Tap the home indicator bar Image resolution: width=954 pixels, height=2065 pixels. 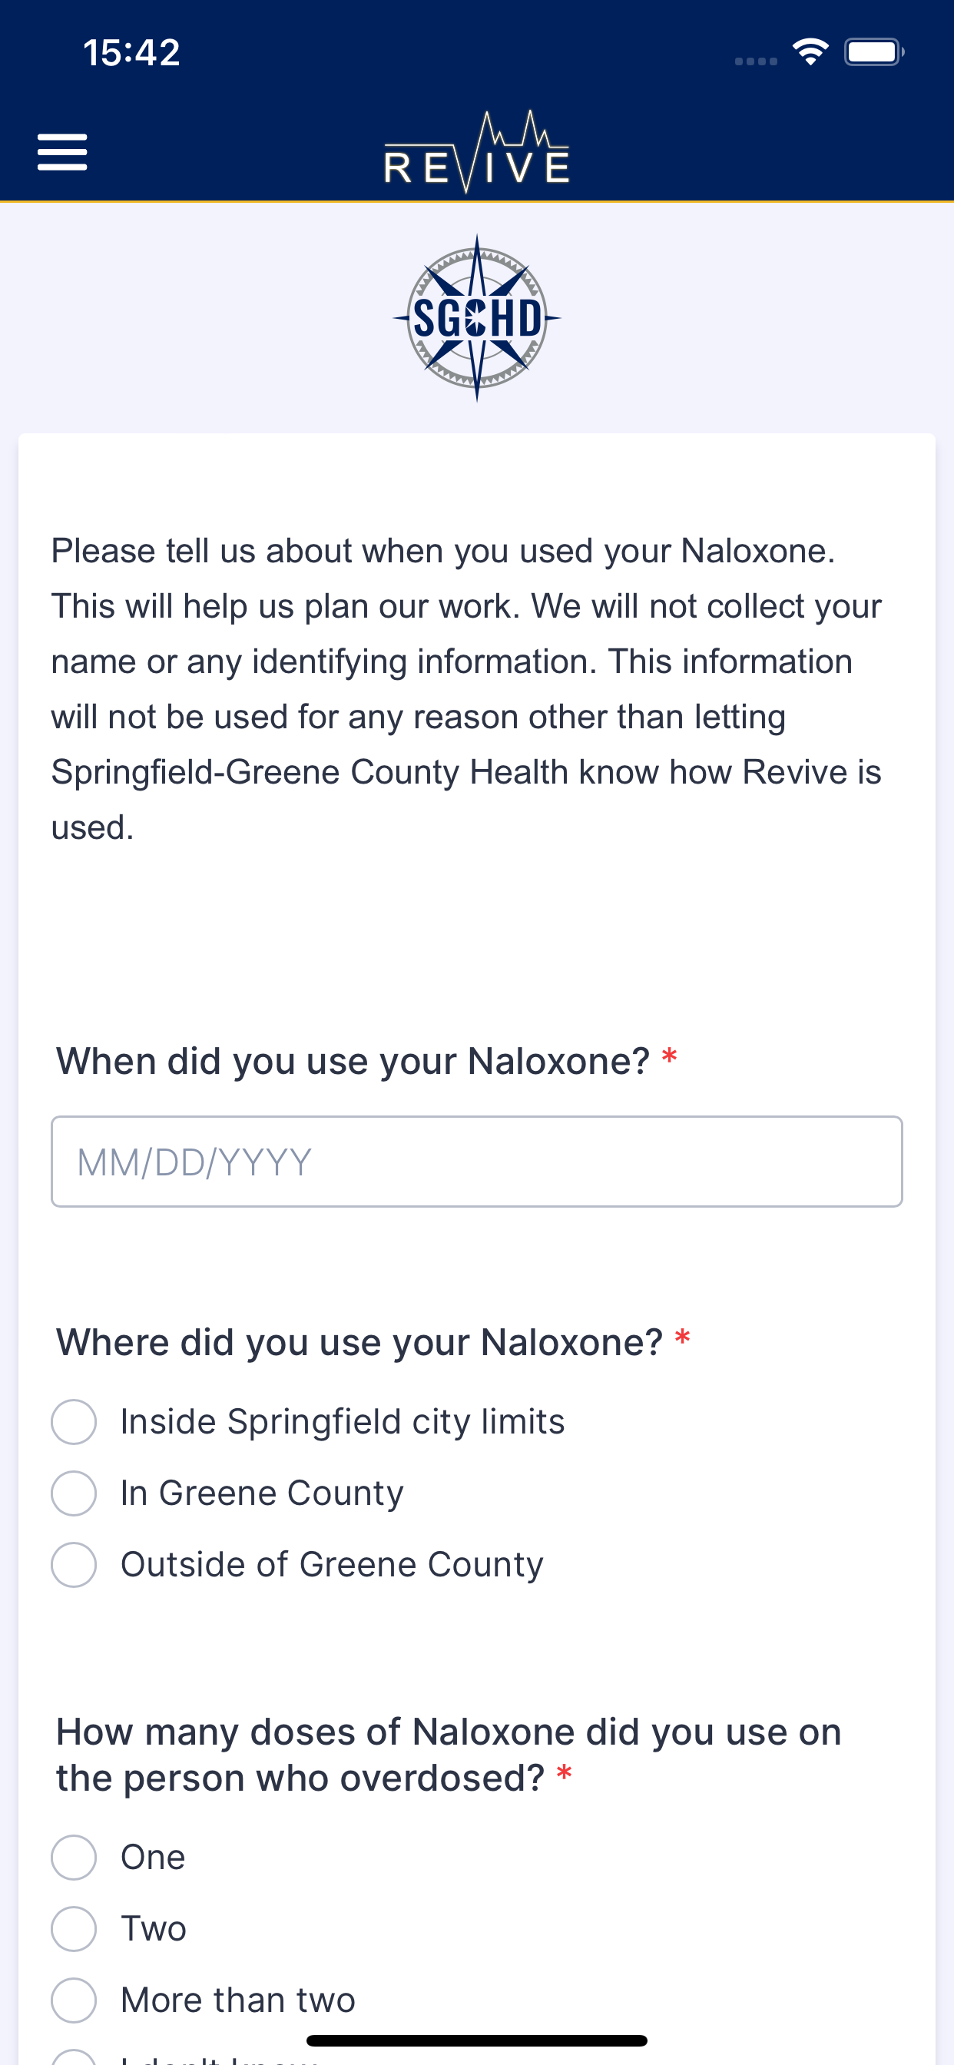point(477,2040)
